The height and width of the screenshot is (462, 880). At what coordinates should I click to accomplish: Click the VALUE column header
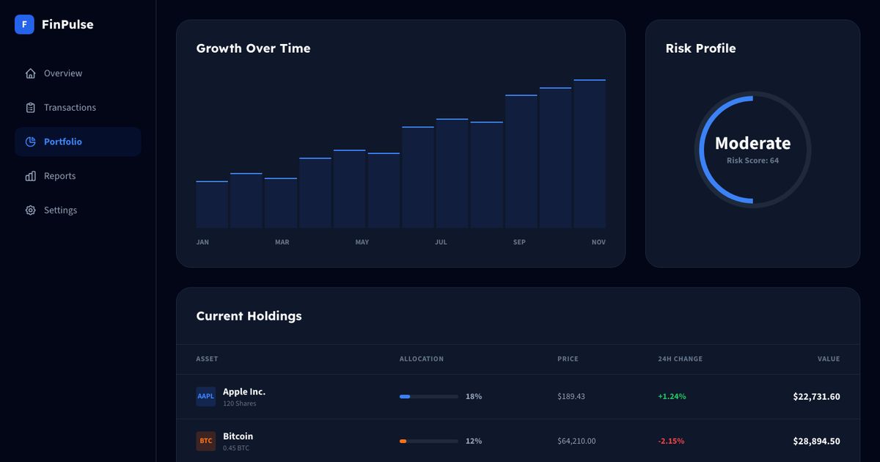[x=829, y=359]
